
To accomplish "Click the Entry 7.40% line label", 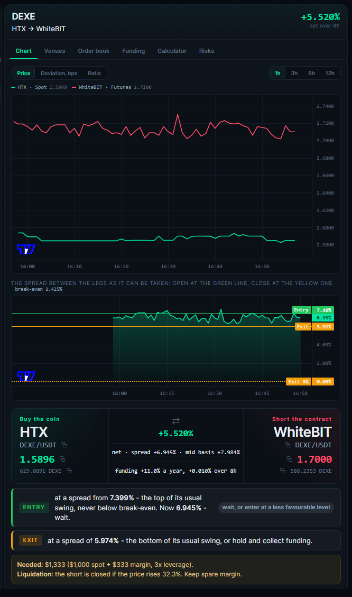I will pyautogui.click(x=313, y=310).
